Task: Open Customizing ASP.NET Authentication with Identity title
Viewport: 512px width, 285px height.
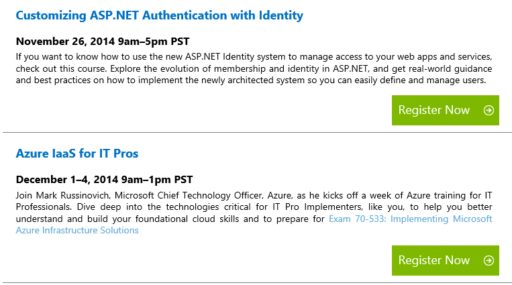Action: pyautogui.click(x=159, y=15)
